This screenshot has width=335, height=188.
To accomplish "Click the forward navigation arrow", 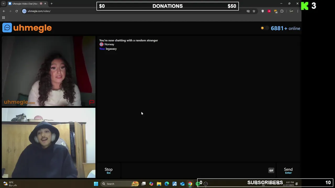I will [x=10, y=11].
